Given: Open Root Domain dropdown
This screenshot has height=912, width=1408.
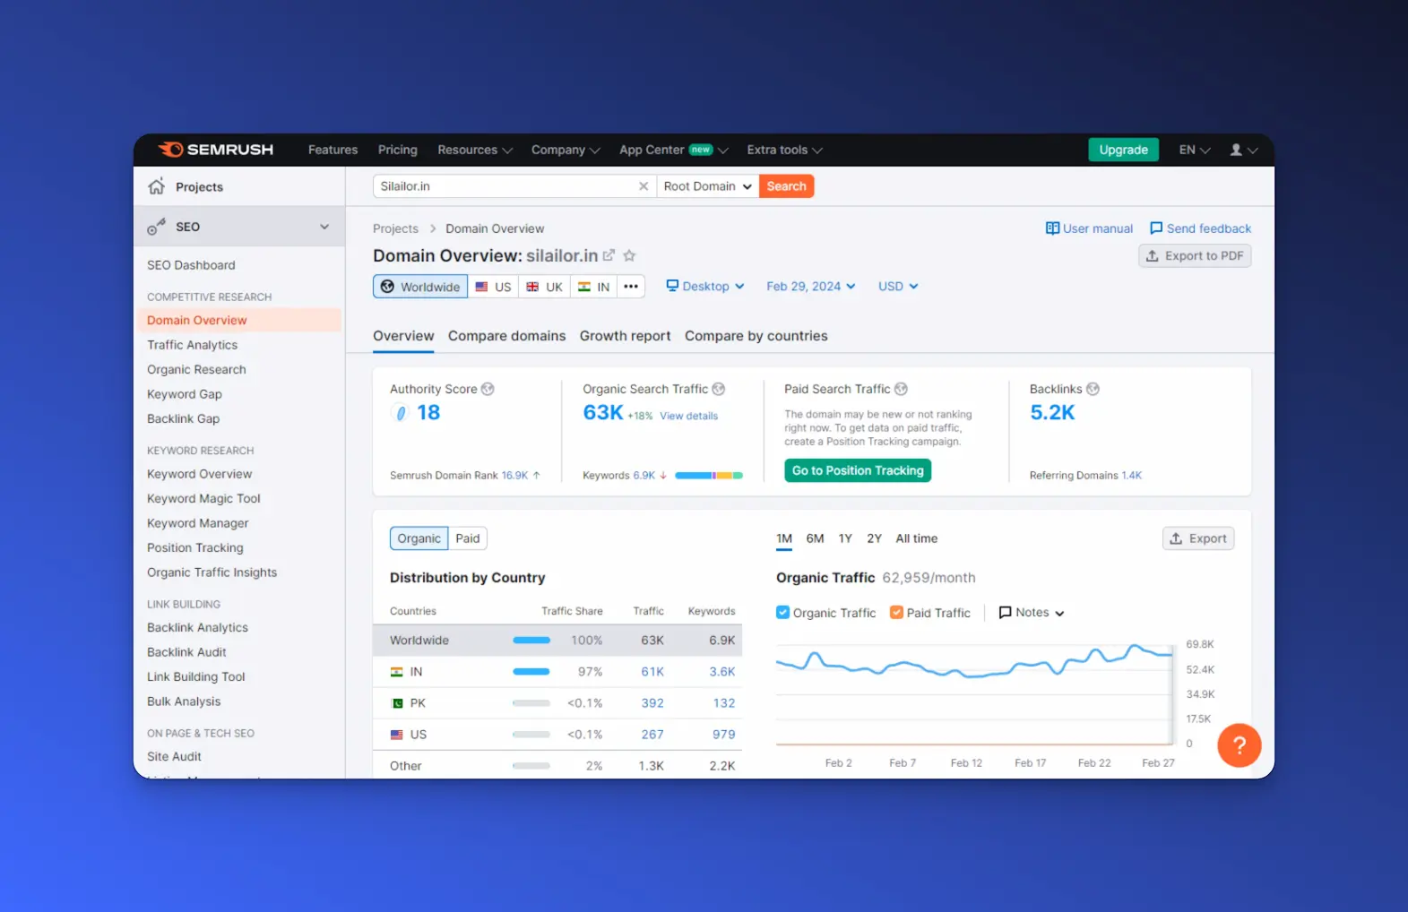Looking at the screenshot, I should [708, 186].
